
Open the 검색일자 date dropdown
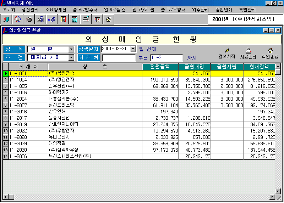click(x=133, y=49)
